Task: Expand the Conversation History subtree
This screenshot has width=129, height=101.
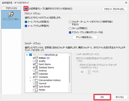Action: point(30,81)
